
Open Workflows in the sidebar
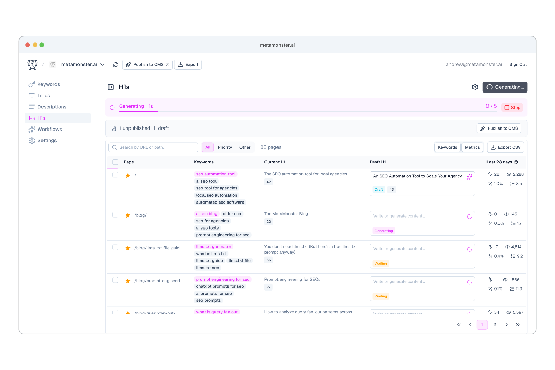[x=50, y=129]
